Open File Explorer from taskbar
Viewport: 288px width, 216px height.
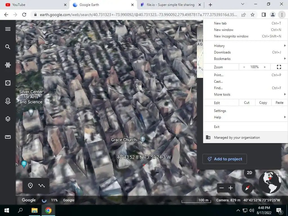tap(34, 210)
